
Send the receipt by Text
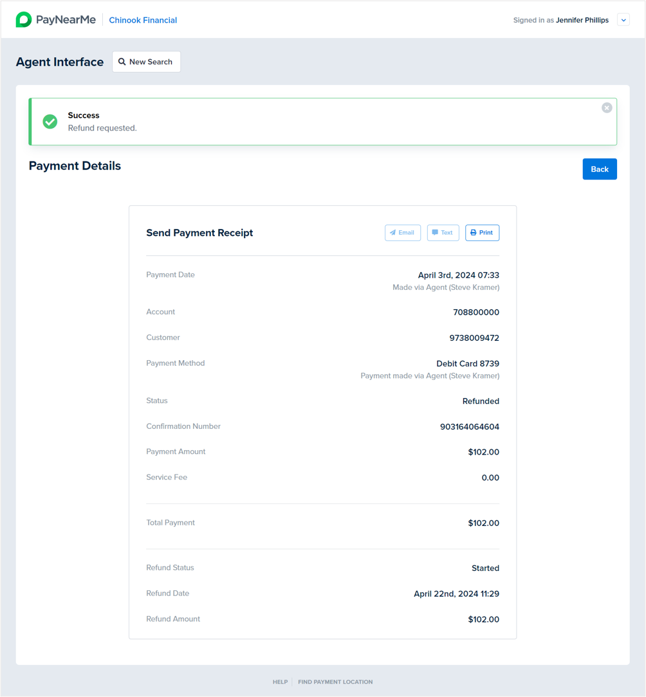point(443,233)
